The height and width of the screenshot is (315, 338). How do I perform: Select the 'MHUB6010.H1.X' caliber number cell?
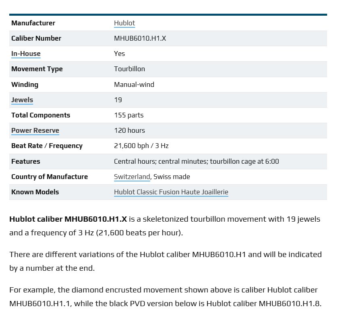point(140,38)
